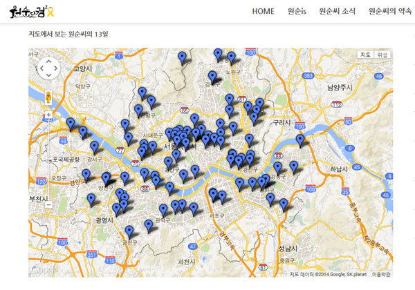Click the 이용약관 terms link
The height and width of the screenshot is (290, 415).
[x=381, y=273]
